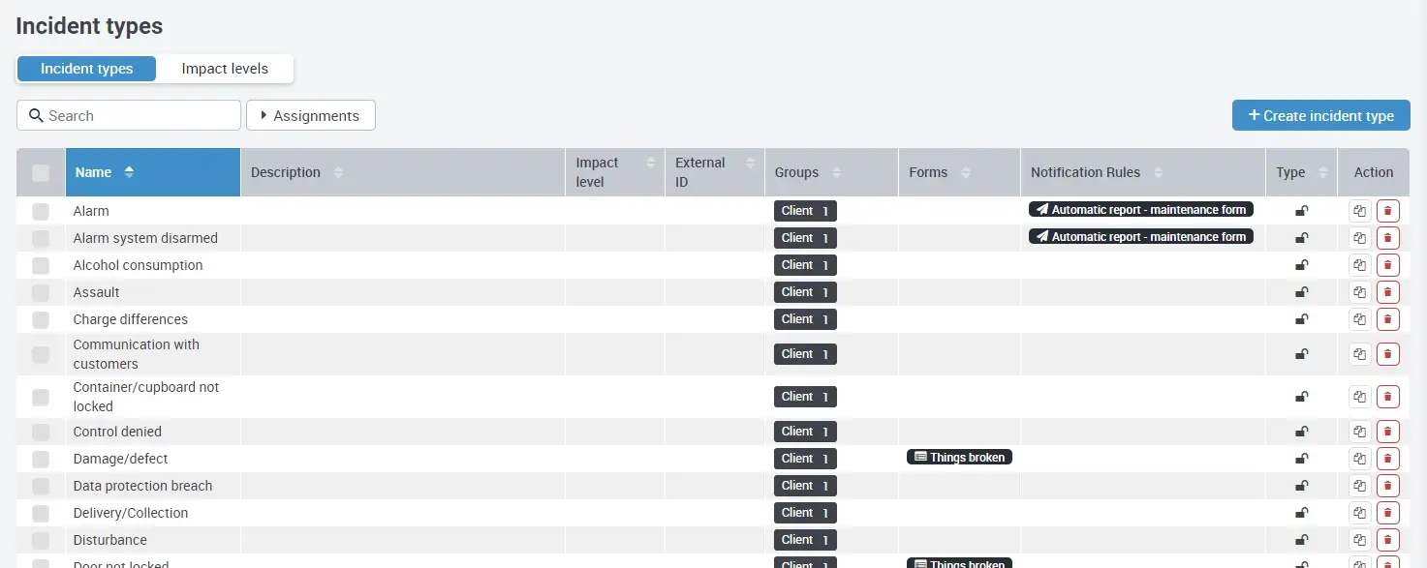
Task: Copy the Control denied incident type
Action: [1359, 432]
